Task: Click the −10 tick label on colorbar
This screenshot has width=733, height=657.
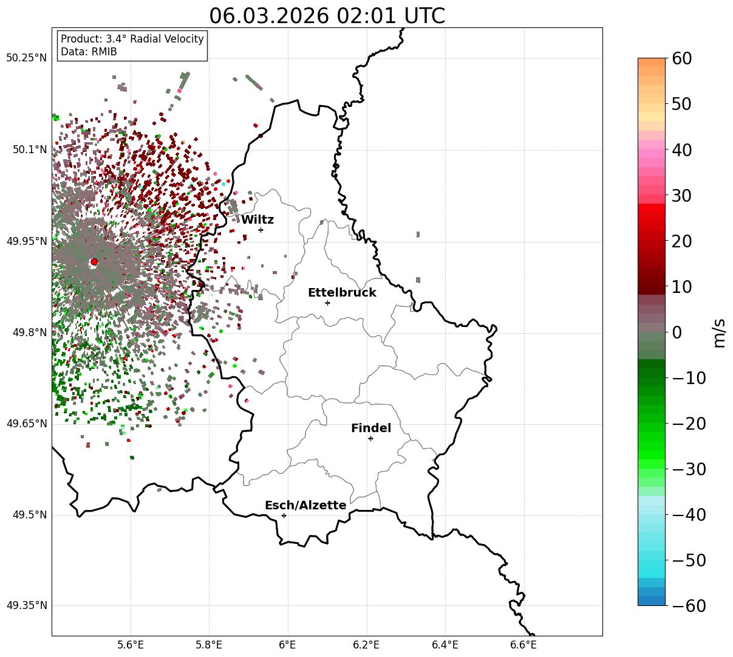Action: (689, 378)
